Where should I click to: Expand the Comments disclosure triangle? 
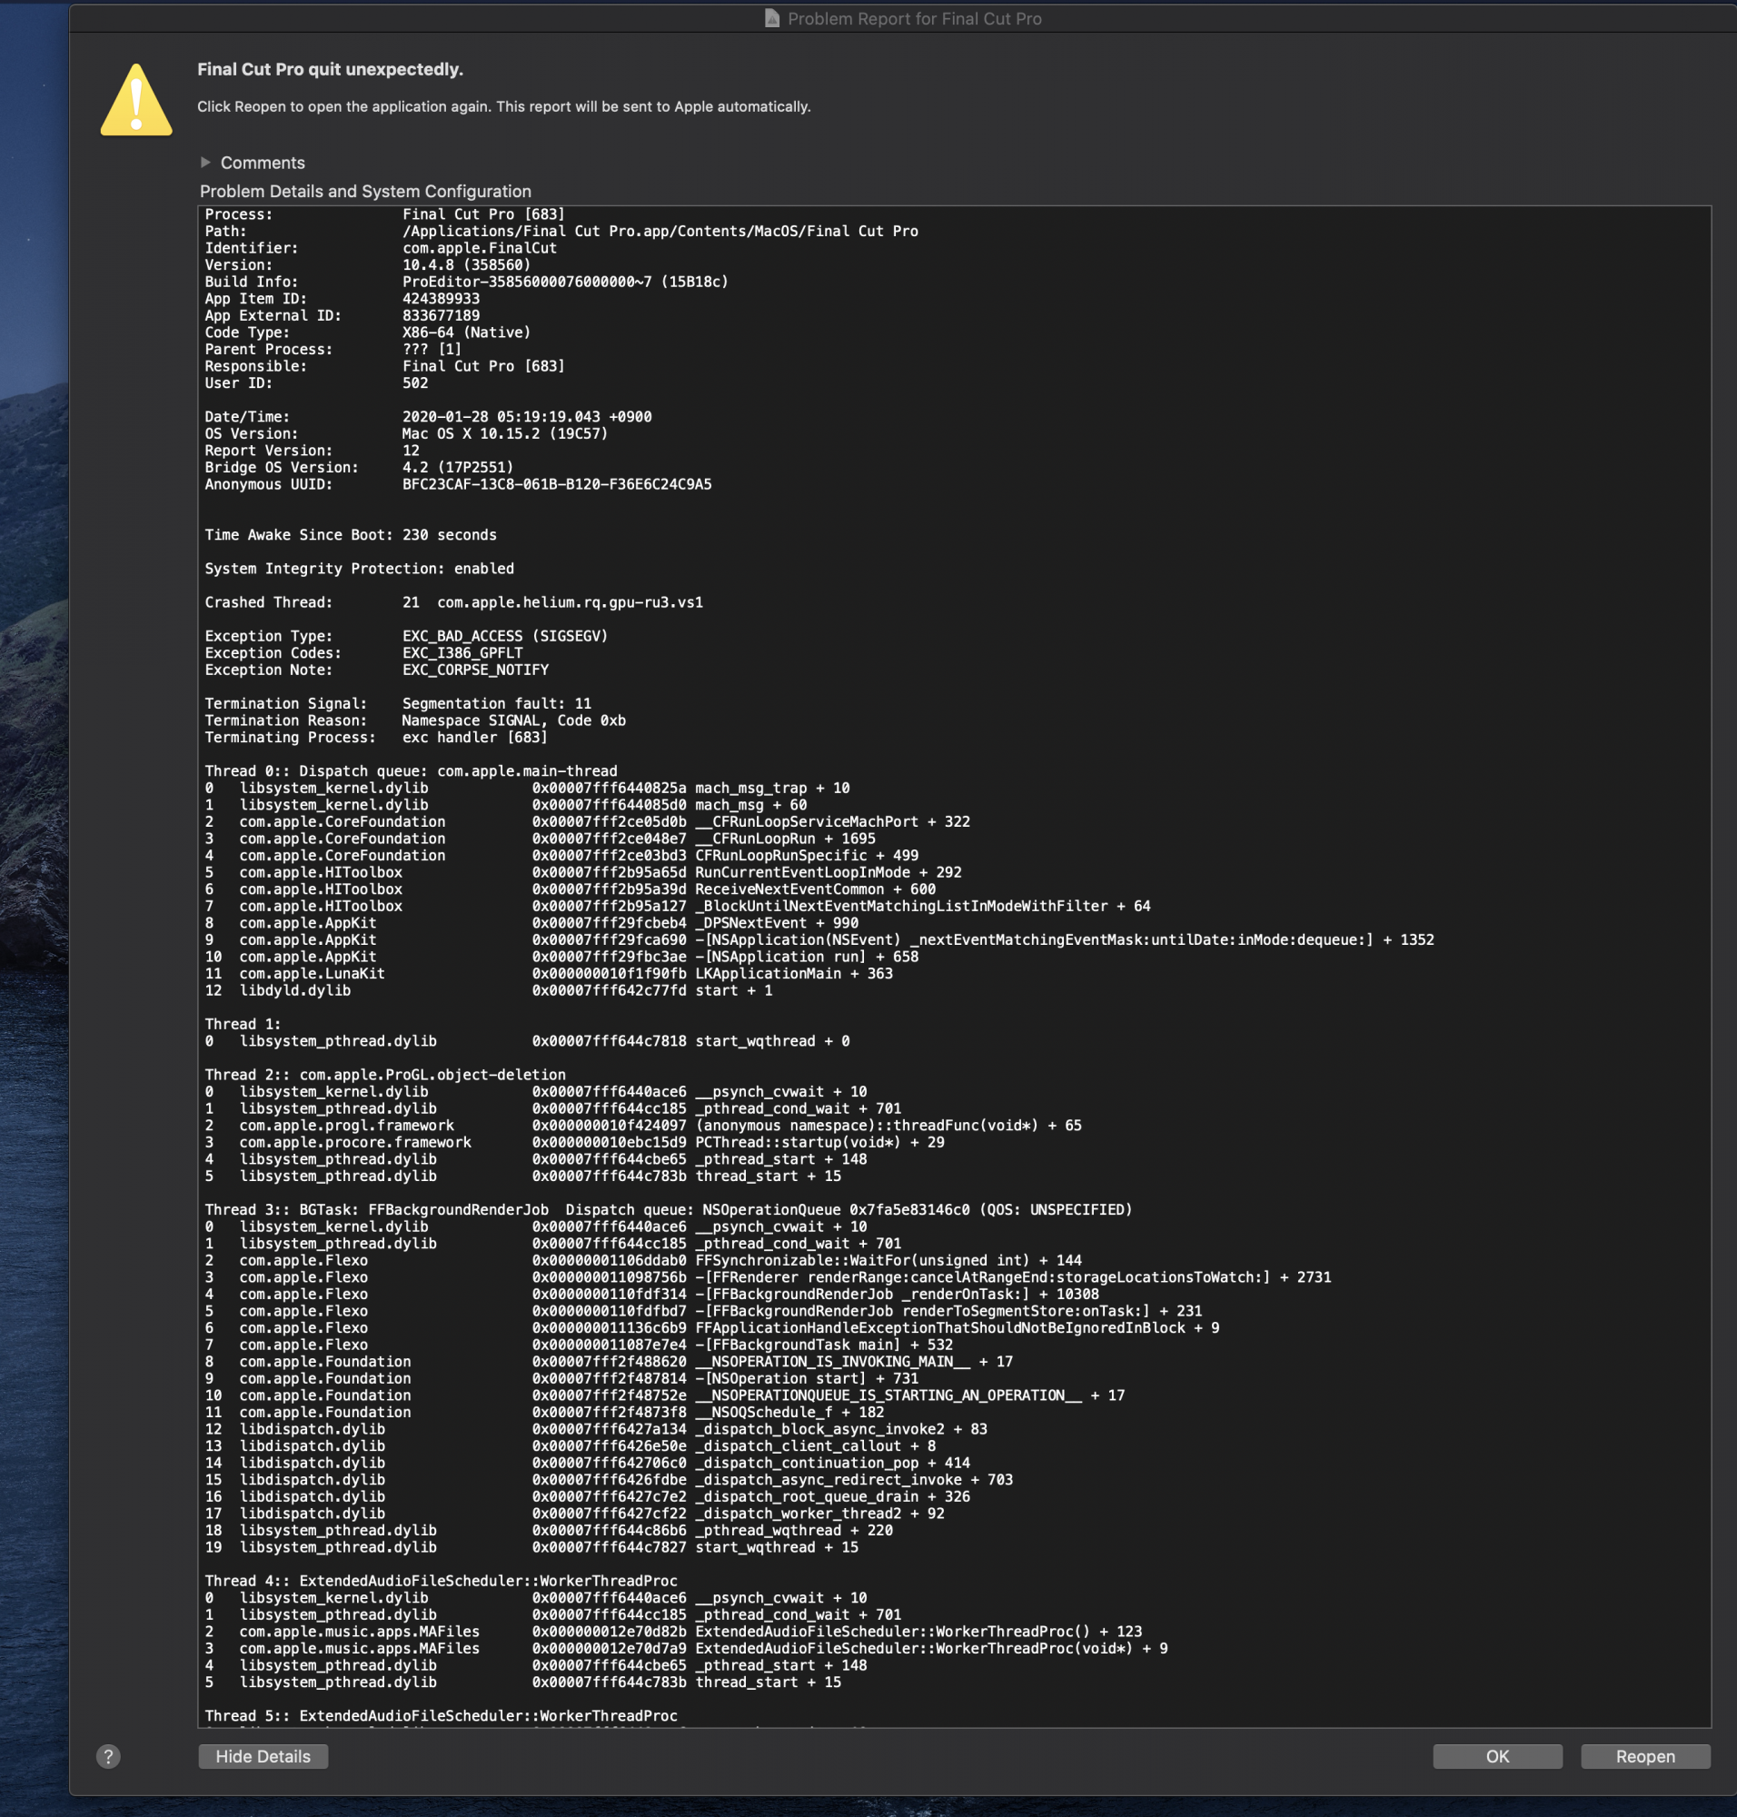tap(205, 162)
